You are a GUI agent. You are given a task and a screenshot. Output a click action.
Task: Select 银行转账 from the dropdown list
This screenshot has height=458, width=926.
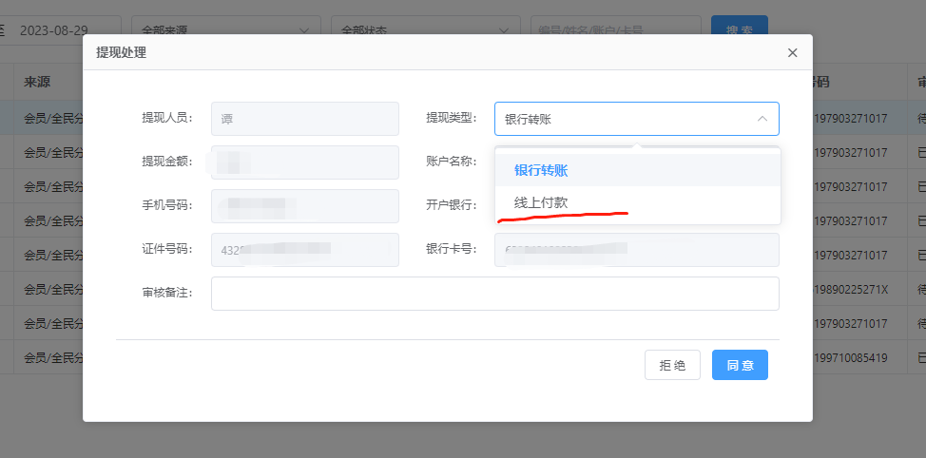[541, 171]
